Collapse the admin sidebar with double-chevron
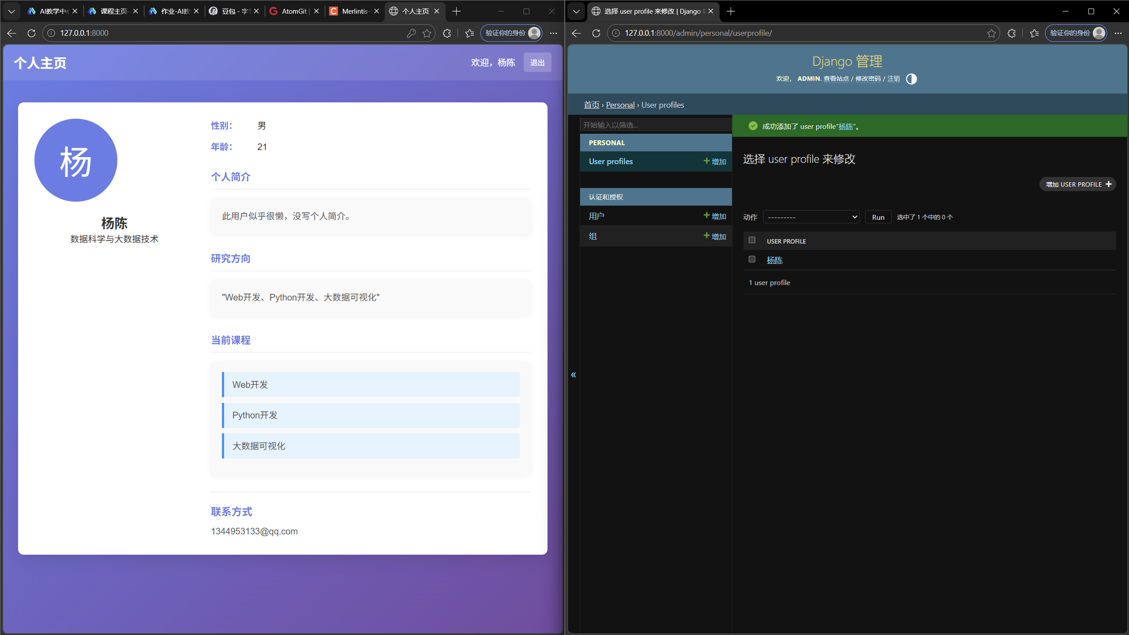 tap(573, 375)
